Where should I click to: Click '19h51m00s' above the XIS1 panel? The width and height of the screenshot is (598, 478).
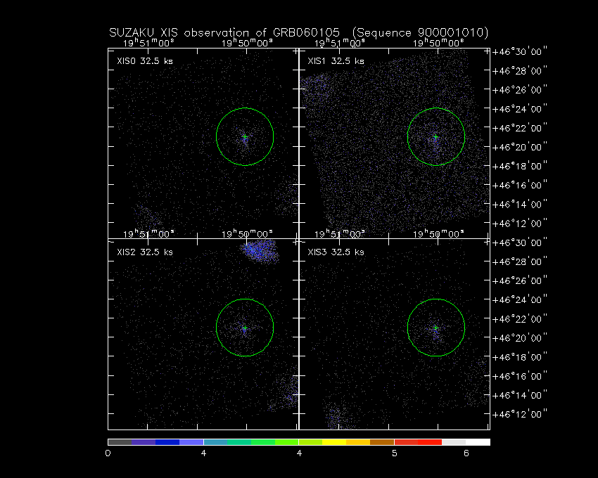339,43
